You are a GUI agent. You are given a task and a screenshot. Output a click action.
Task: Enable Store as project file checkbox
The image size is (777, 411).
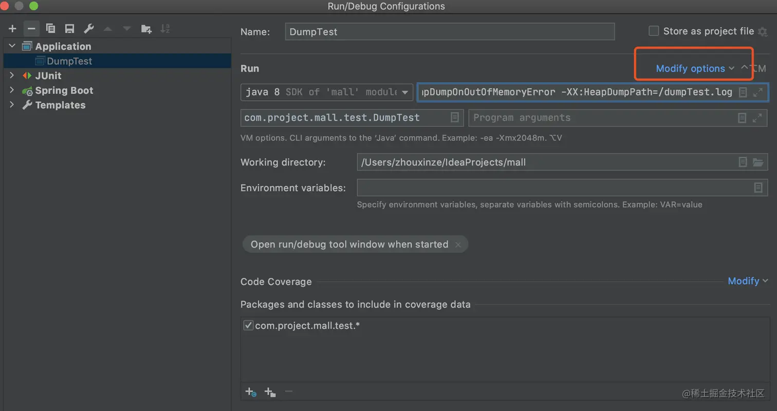pos(654,31)
